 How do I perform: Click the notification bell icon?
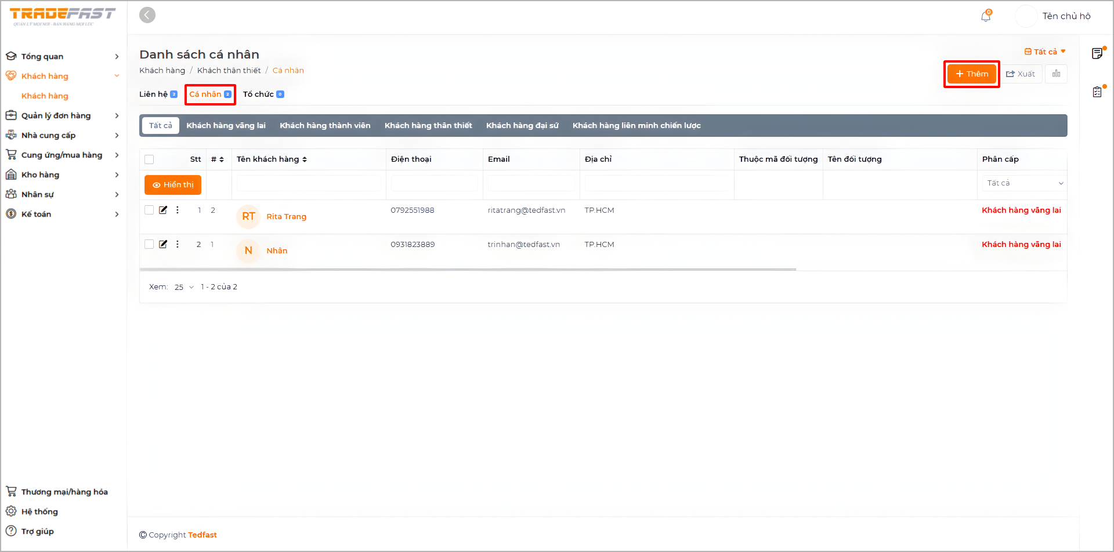click(x=985, y=16)
